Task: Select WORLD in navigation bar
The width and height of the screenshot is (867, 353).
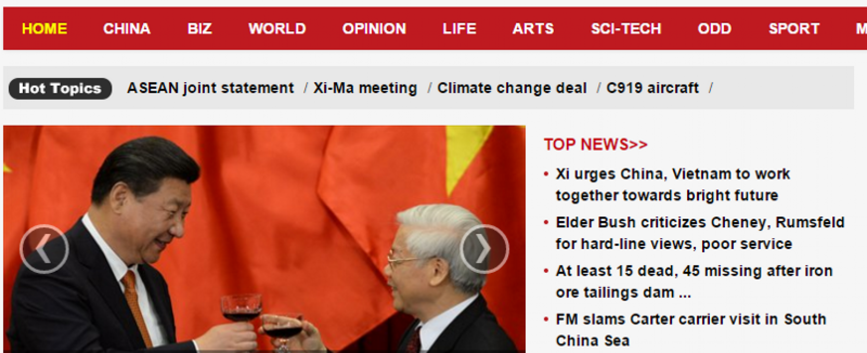Action: 277,29
